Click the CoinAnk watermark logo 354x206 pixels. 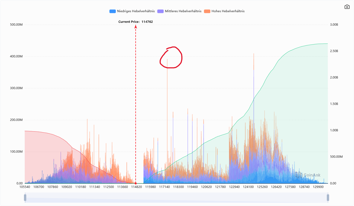point(308,175)
